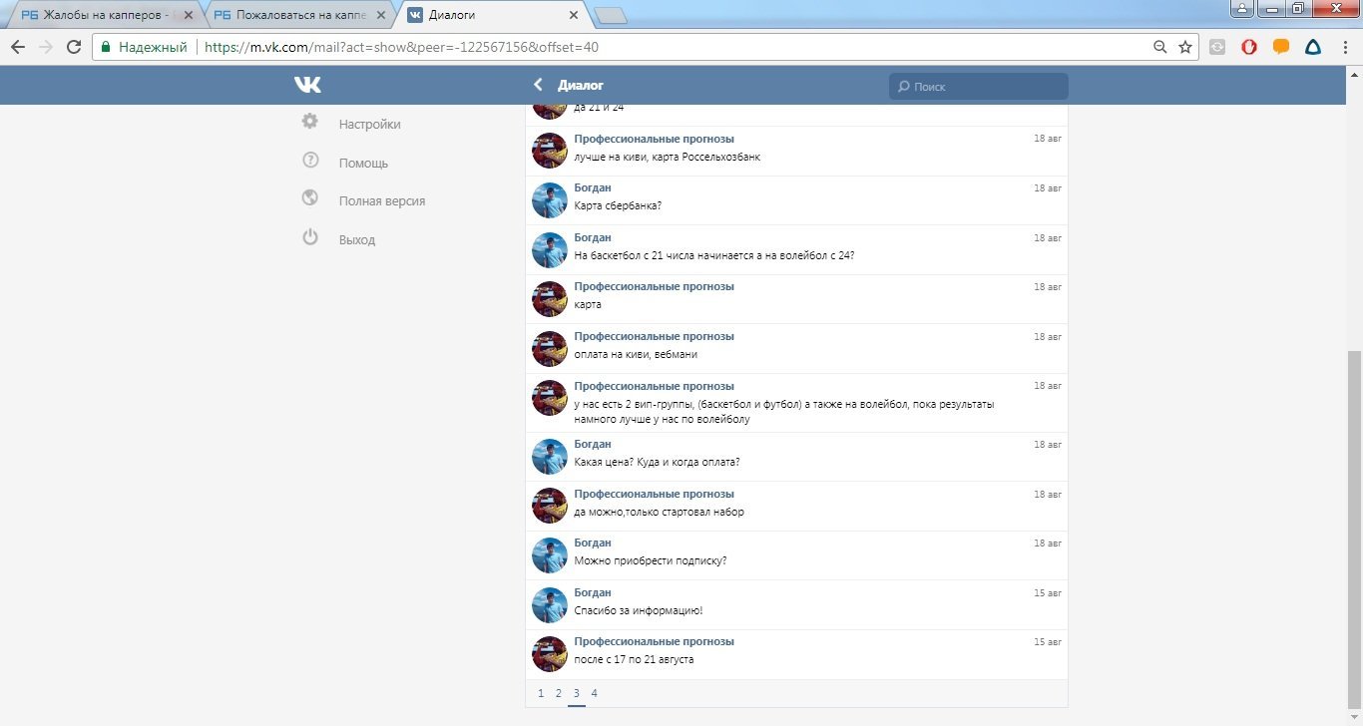Image resolution: width=1363 pixels, height=726 pixels.
Task: Go back using the Диалог back arrow
Action: point(539,86)
